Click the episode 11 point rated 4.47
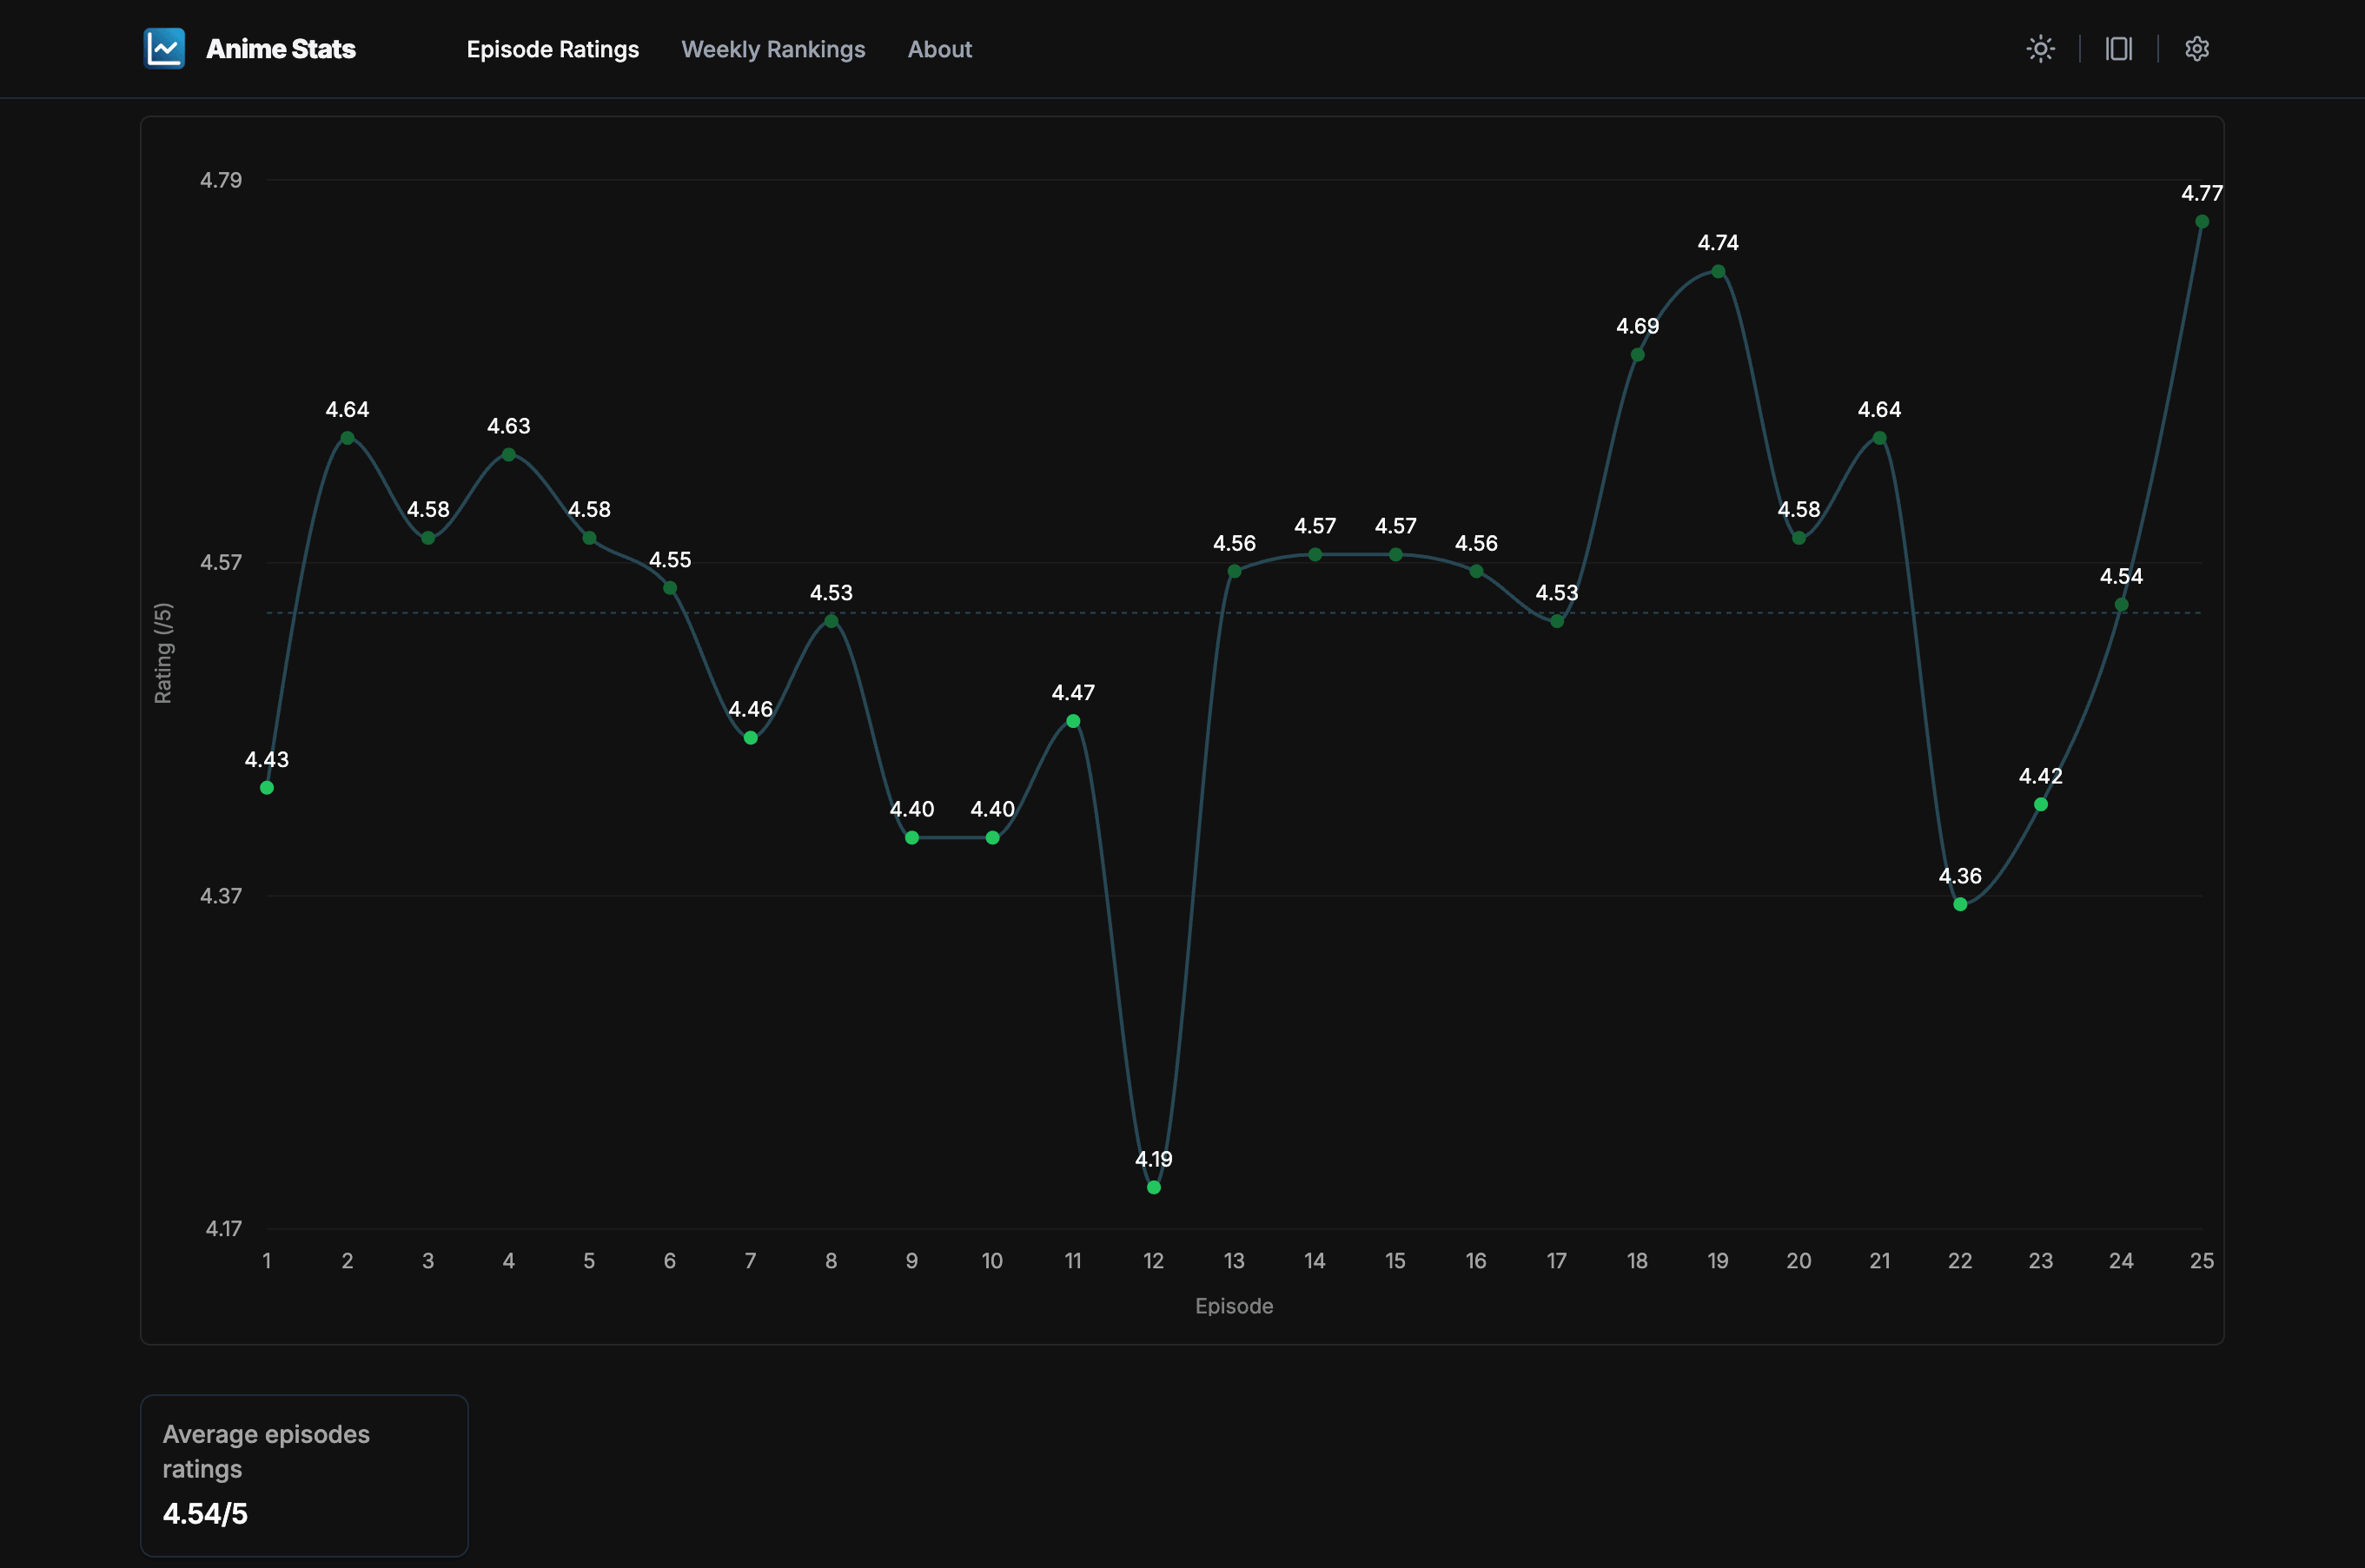Screen dimensions: 2365x1568 1072,721
